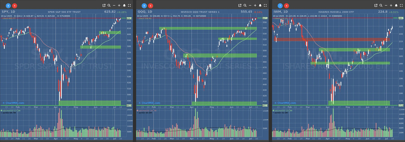Screen dimensions: 405x142
Task: Click SPY support price tag 481.8
Action: pyautogui.click(x=129, y=105)
